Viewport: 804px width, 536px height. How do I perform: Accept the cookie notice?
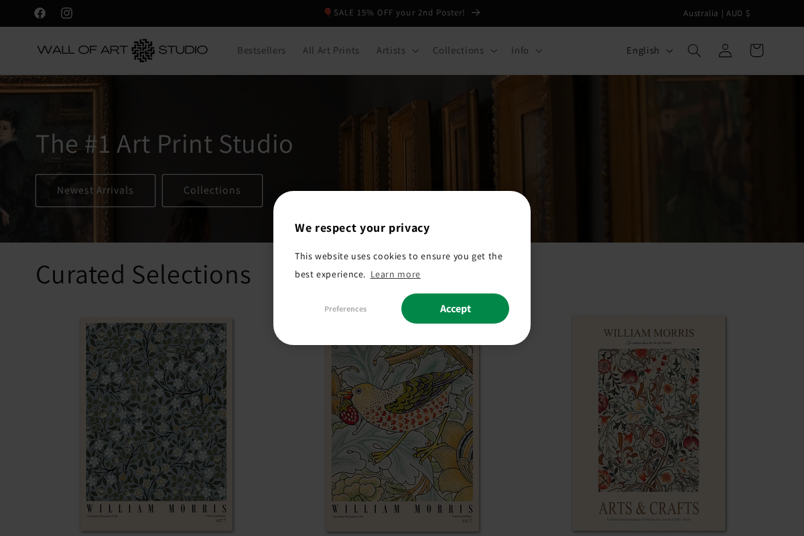coord(455,308)
